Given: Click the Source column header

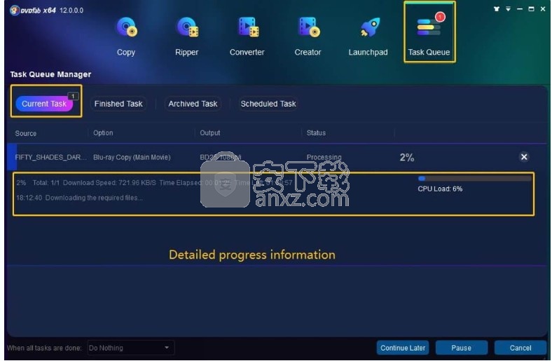Looking at the screenshot, I should 26,133.
